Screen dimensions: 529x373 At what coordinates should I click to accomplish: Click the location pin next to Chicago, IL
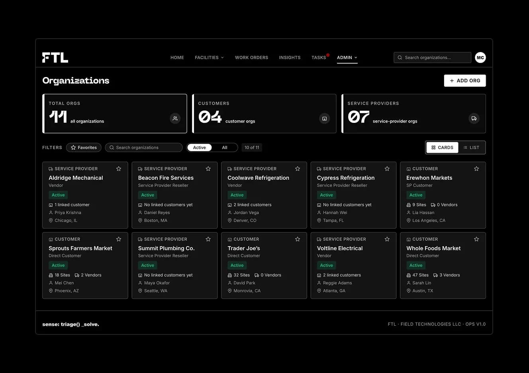51,220
